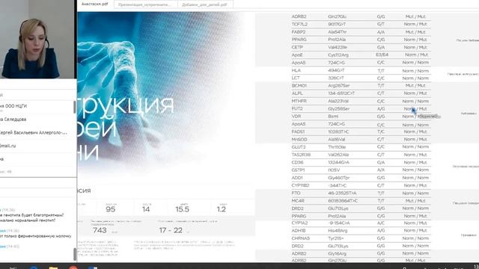The width and height of the screenshot is (479, 269).
Task: Click the His48Arg variant cell
Action: 338,231
